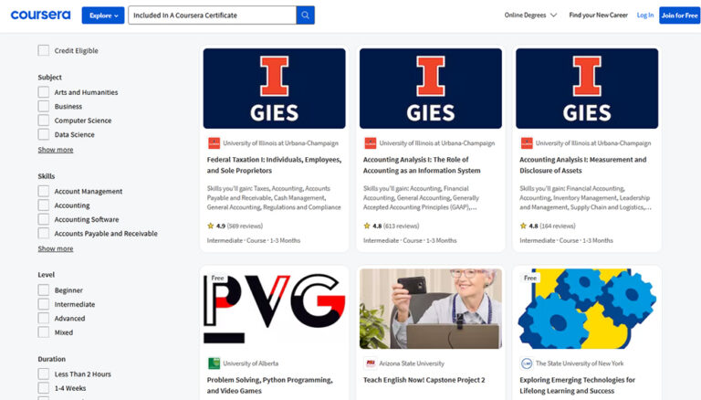
Task: Click the Join for Free button
Action: (x=679, y=16)
